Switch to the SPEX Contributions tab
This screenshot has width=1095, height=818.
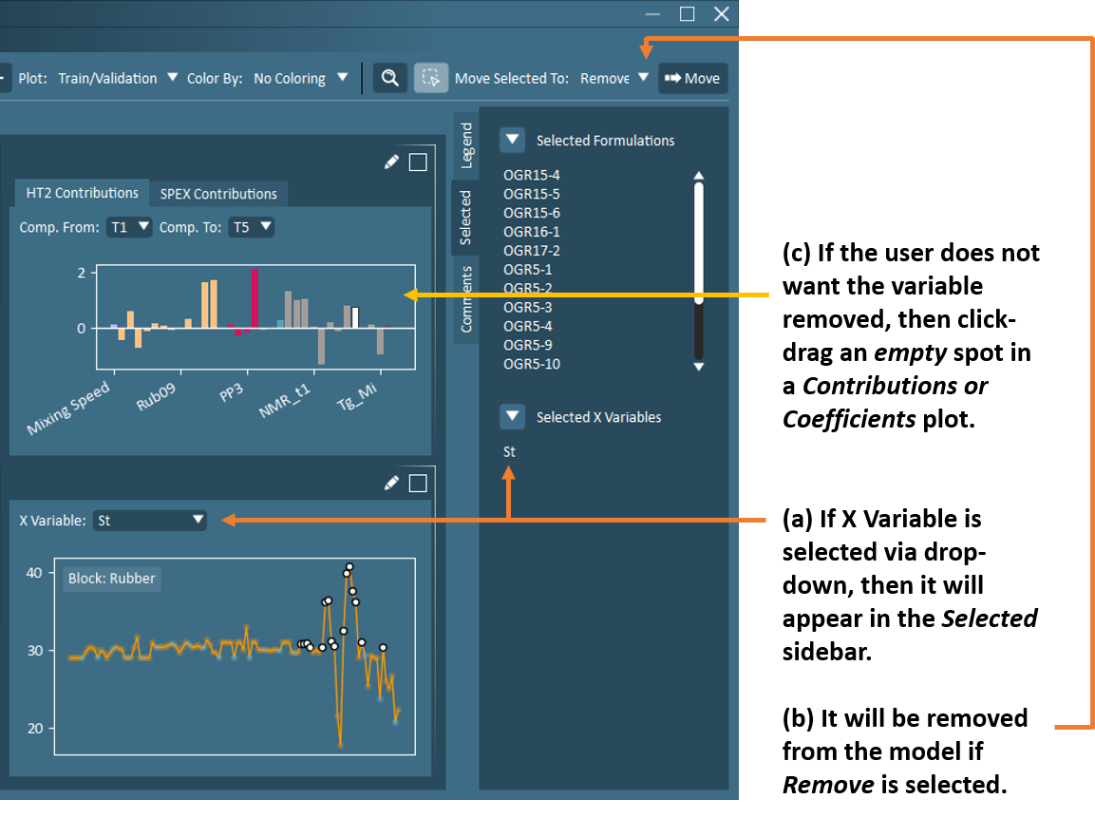coord(218,193)
